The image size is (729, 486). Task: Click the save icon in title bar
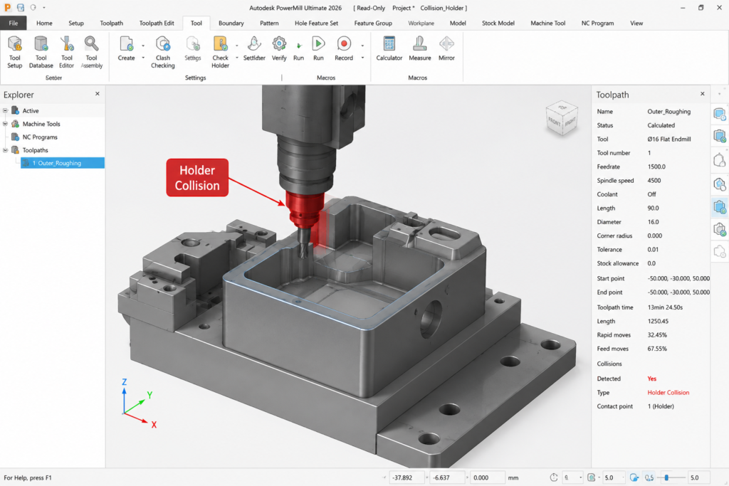(21, 7)
